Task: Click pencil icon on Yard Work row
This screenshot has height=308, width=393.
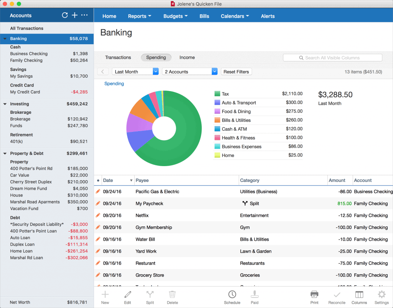Action: 98,251
